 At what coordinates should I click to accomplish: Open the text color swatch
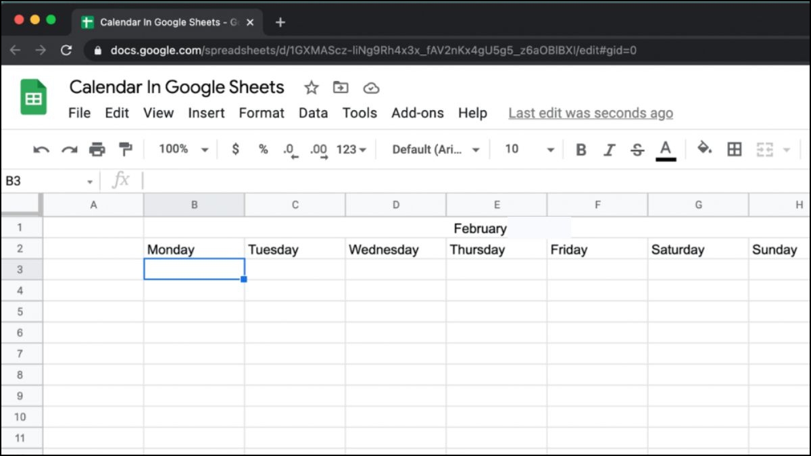pos(666,149)
